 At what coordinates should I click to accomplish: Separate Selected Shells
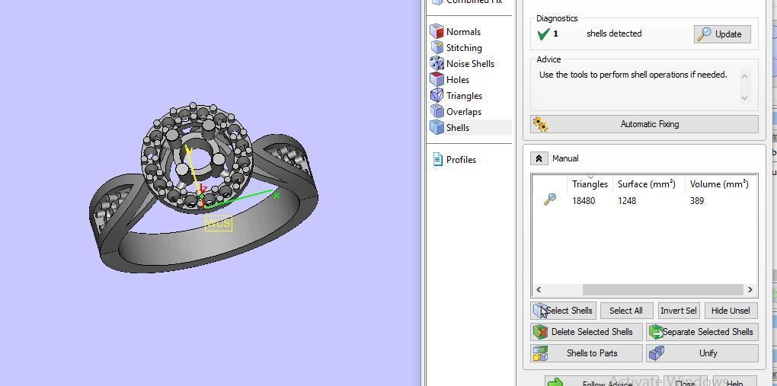click(702, 332)
